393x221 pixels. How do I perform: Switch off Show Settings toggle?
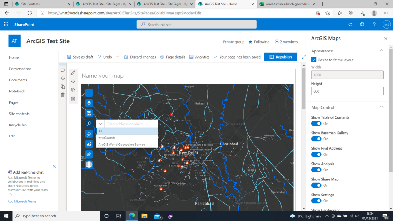316,201
